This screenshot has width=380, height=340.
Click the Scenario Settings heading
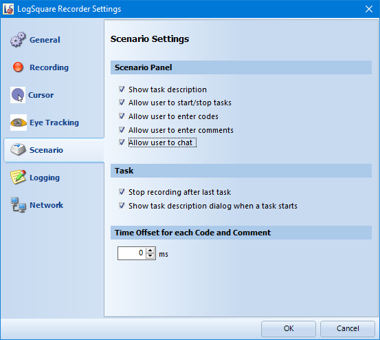[150, 39]
